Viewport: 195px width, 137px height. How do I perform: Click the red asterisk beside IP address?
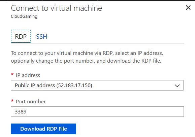coord(12,75)
